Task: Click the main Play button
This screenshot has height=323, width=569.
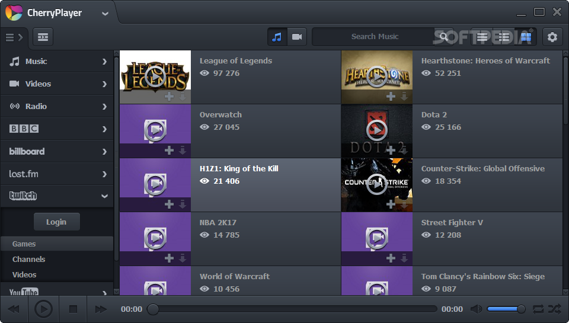Action: (x=43, y=309)
